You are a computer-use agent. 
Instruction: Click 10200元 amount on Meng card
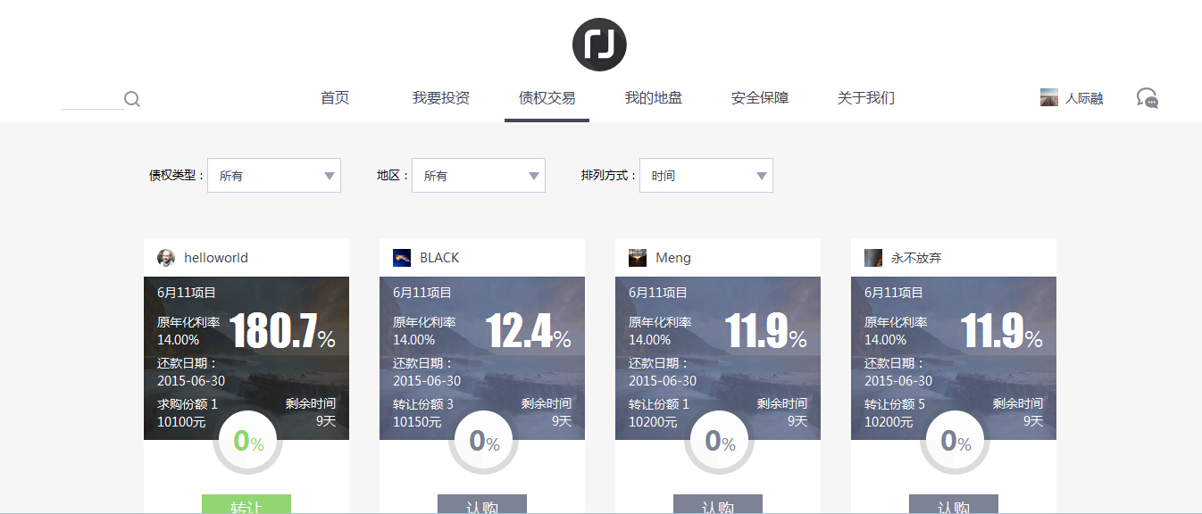pyautogui.click(x=653, y=421)
